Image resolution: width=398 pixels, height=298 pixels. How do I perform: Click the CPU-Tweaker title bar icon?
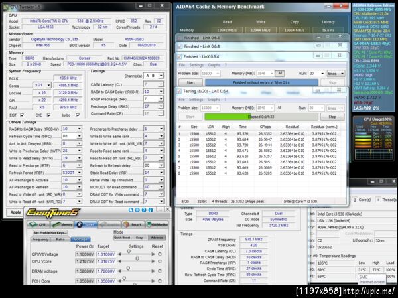pos(6,7)
